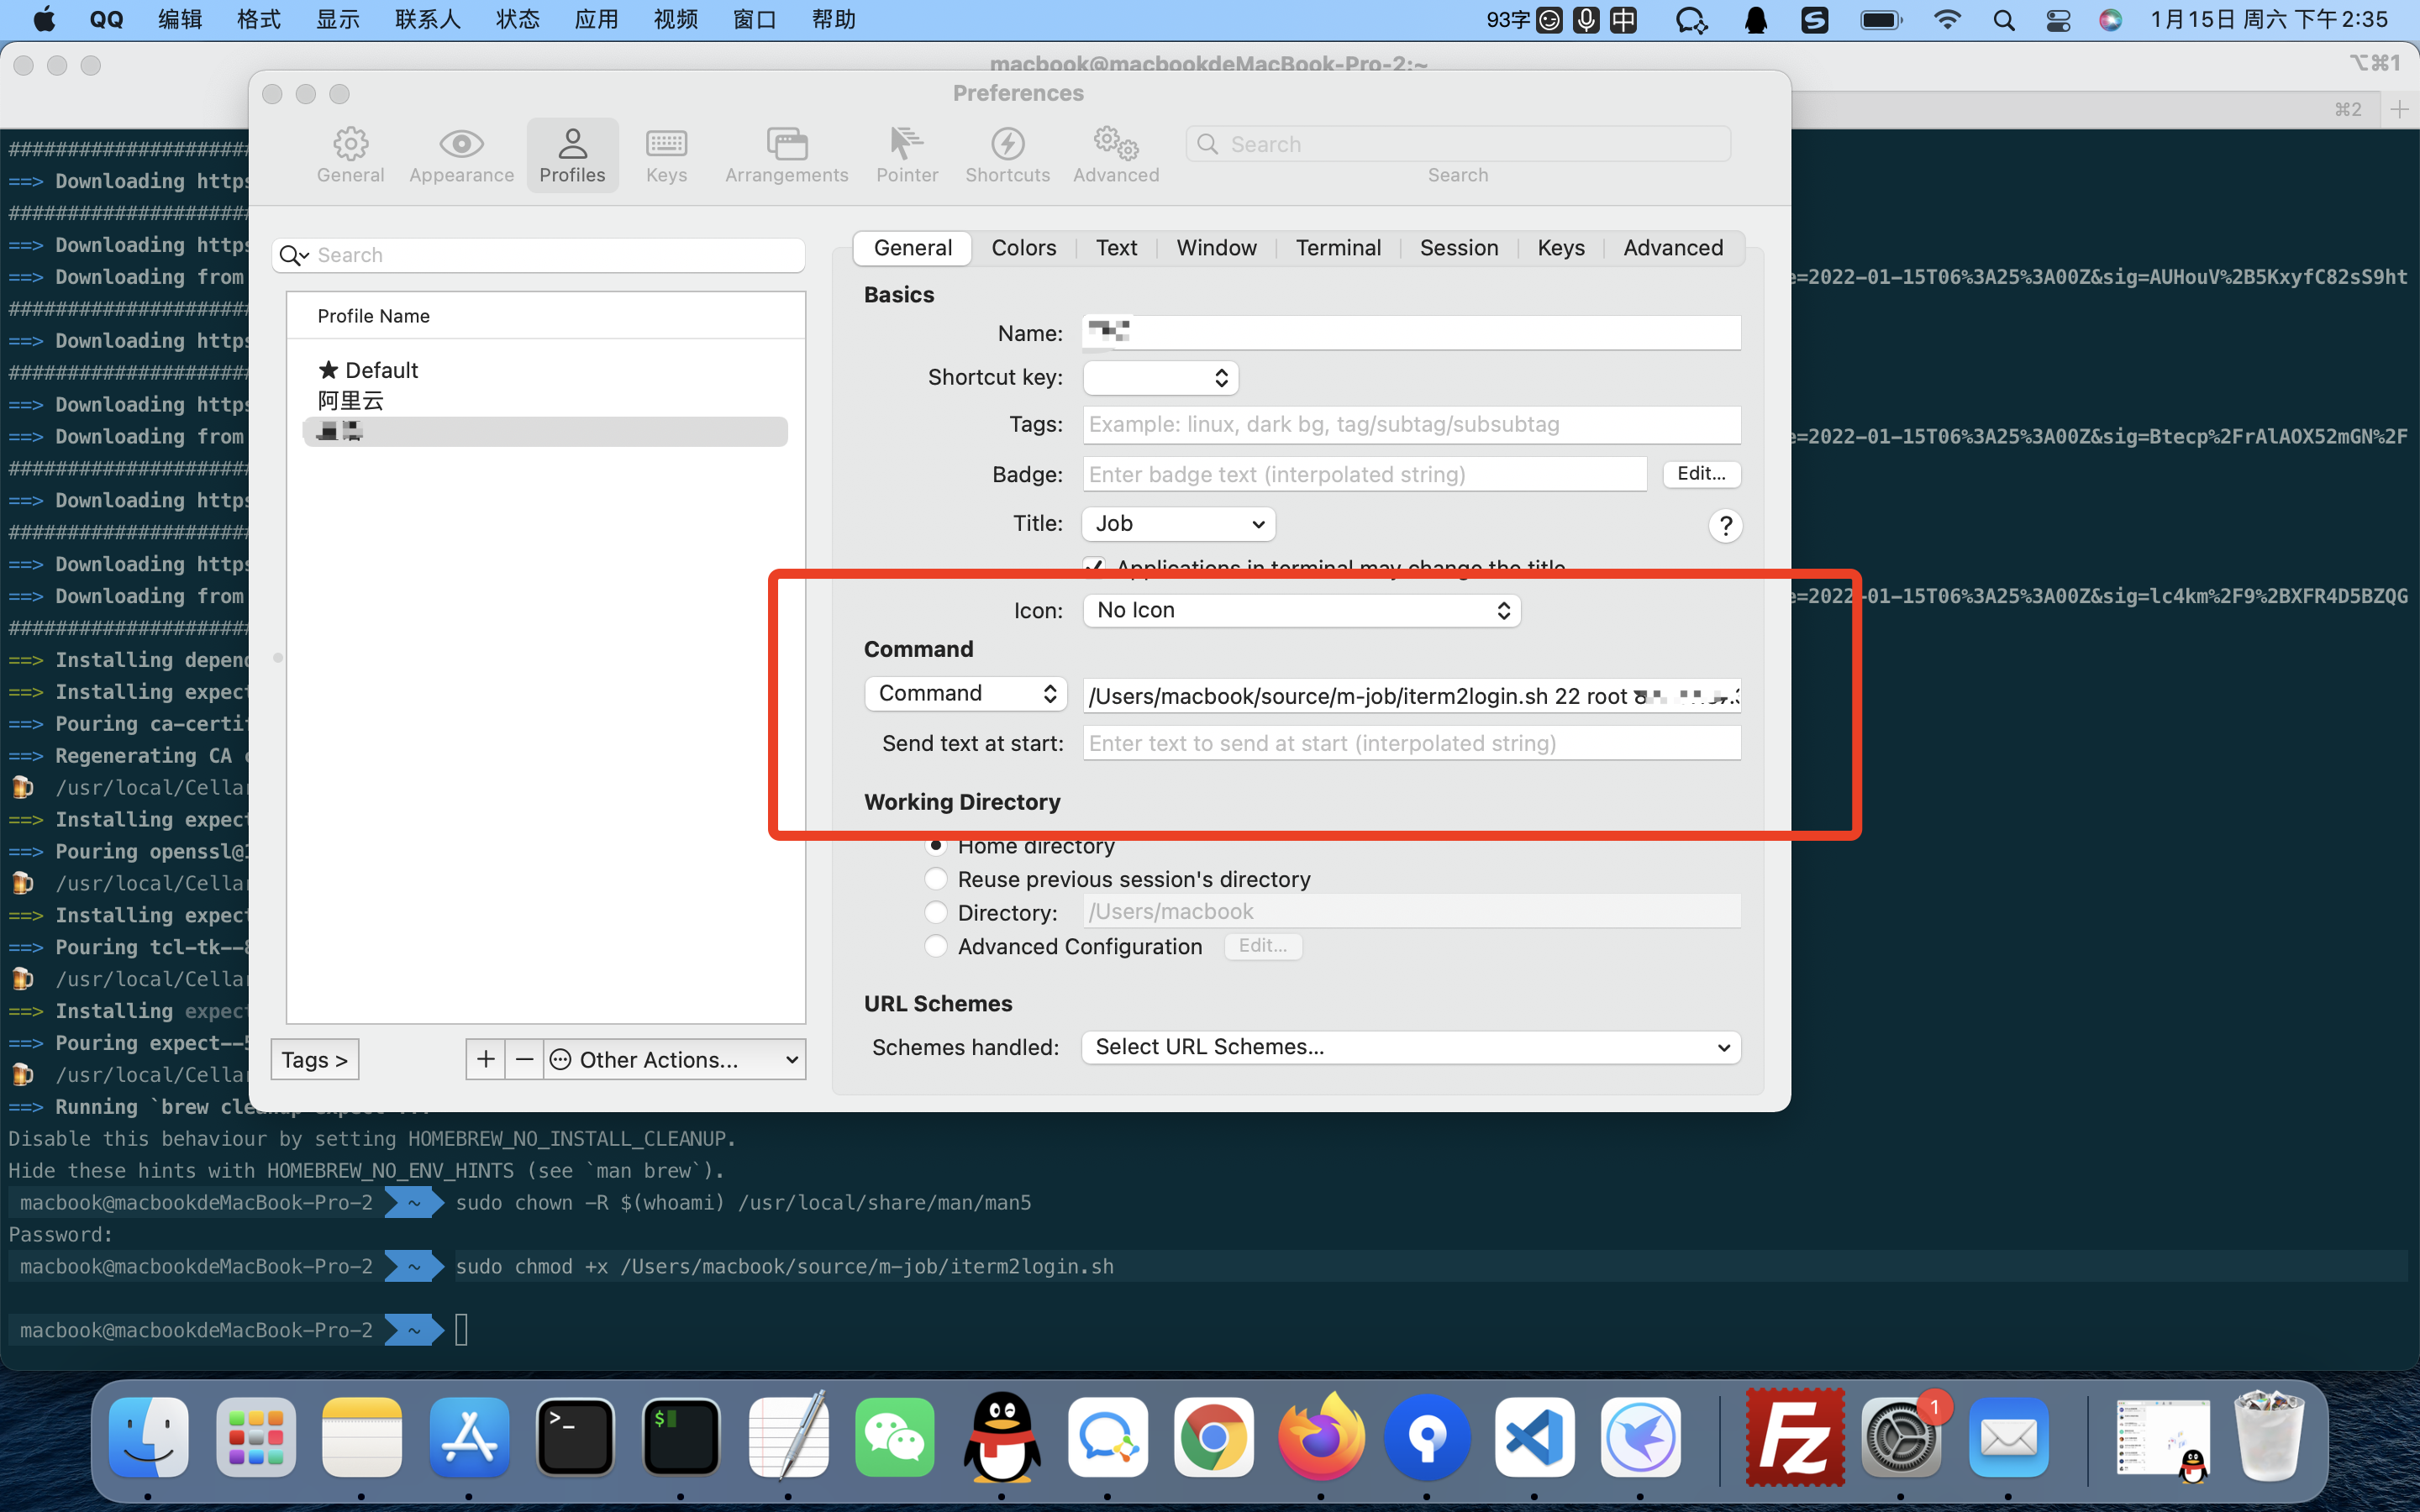The height and width of the screenshot is (1512, 2420).
Task: Open Select URL Schemes dropdown
Action: tap(1410, 1047)
